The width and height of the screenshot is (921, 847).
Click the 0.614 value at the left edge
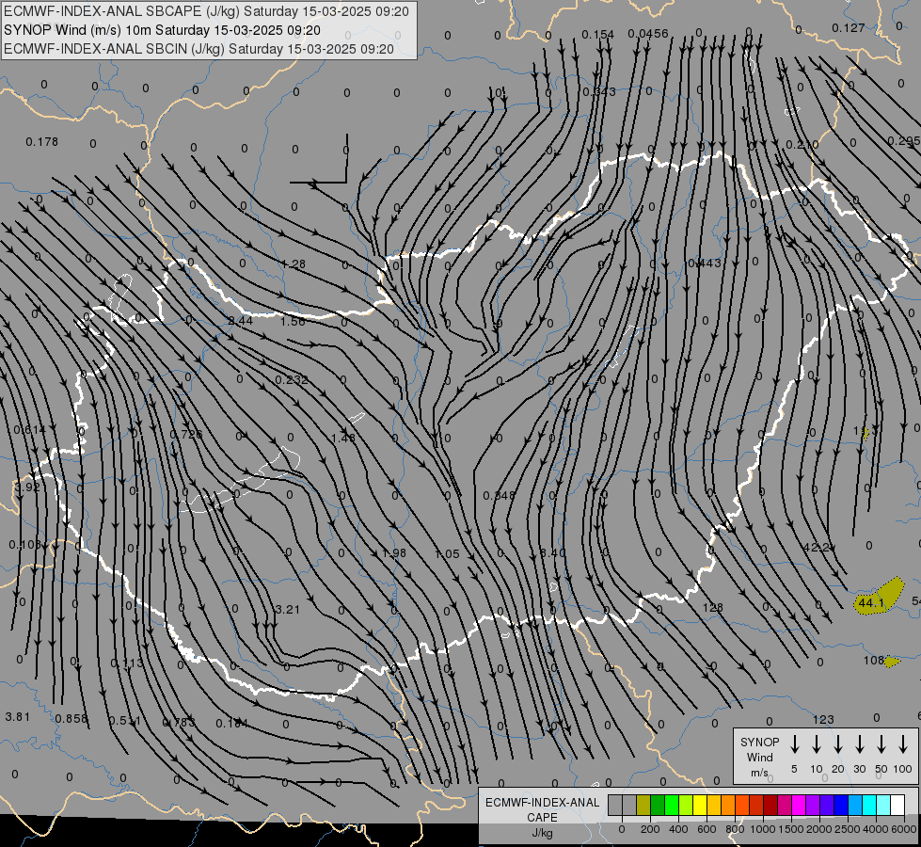pyautogui.click(x=29, y=430)
